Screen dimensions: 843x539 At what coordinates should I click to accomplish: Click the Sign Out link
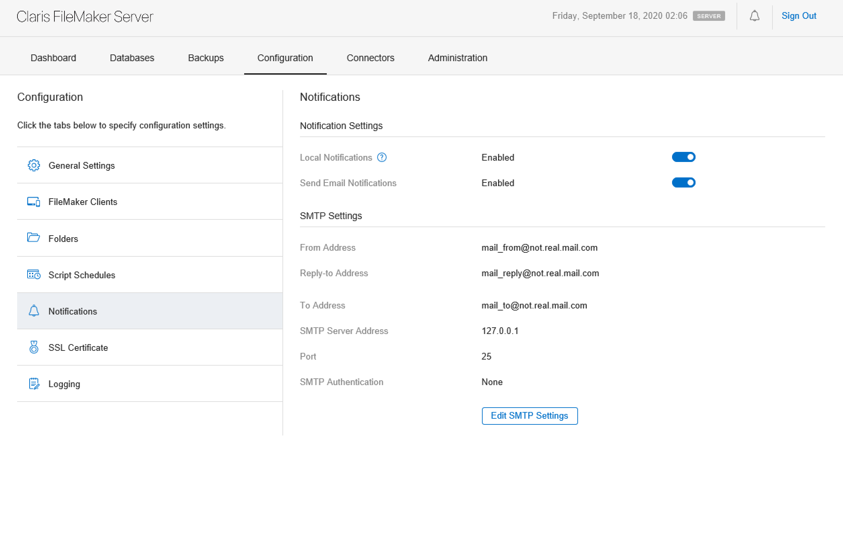[799, 16]
